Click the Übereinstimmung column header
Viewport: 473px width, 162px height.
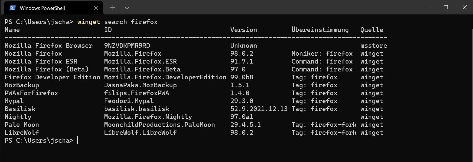pyautogui.click(x=320, y=30)
